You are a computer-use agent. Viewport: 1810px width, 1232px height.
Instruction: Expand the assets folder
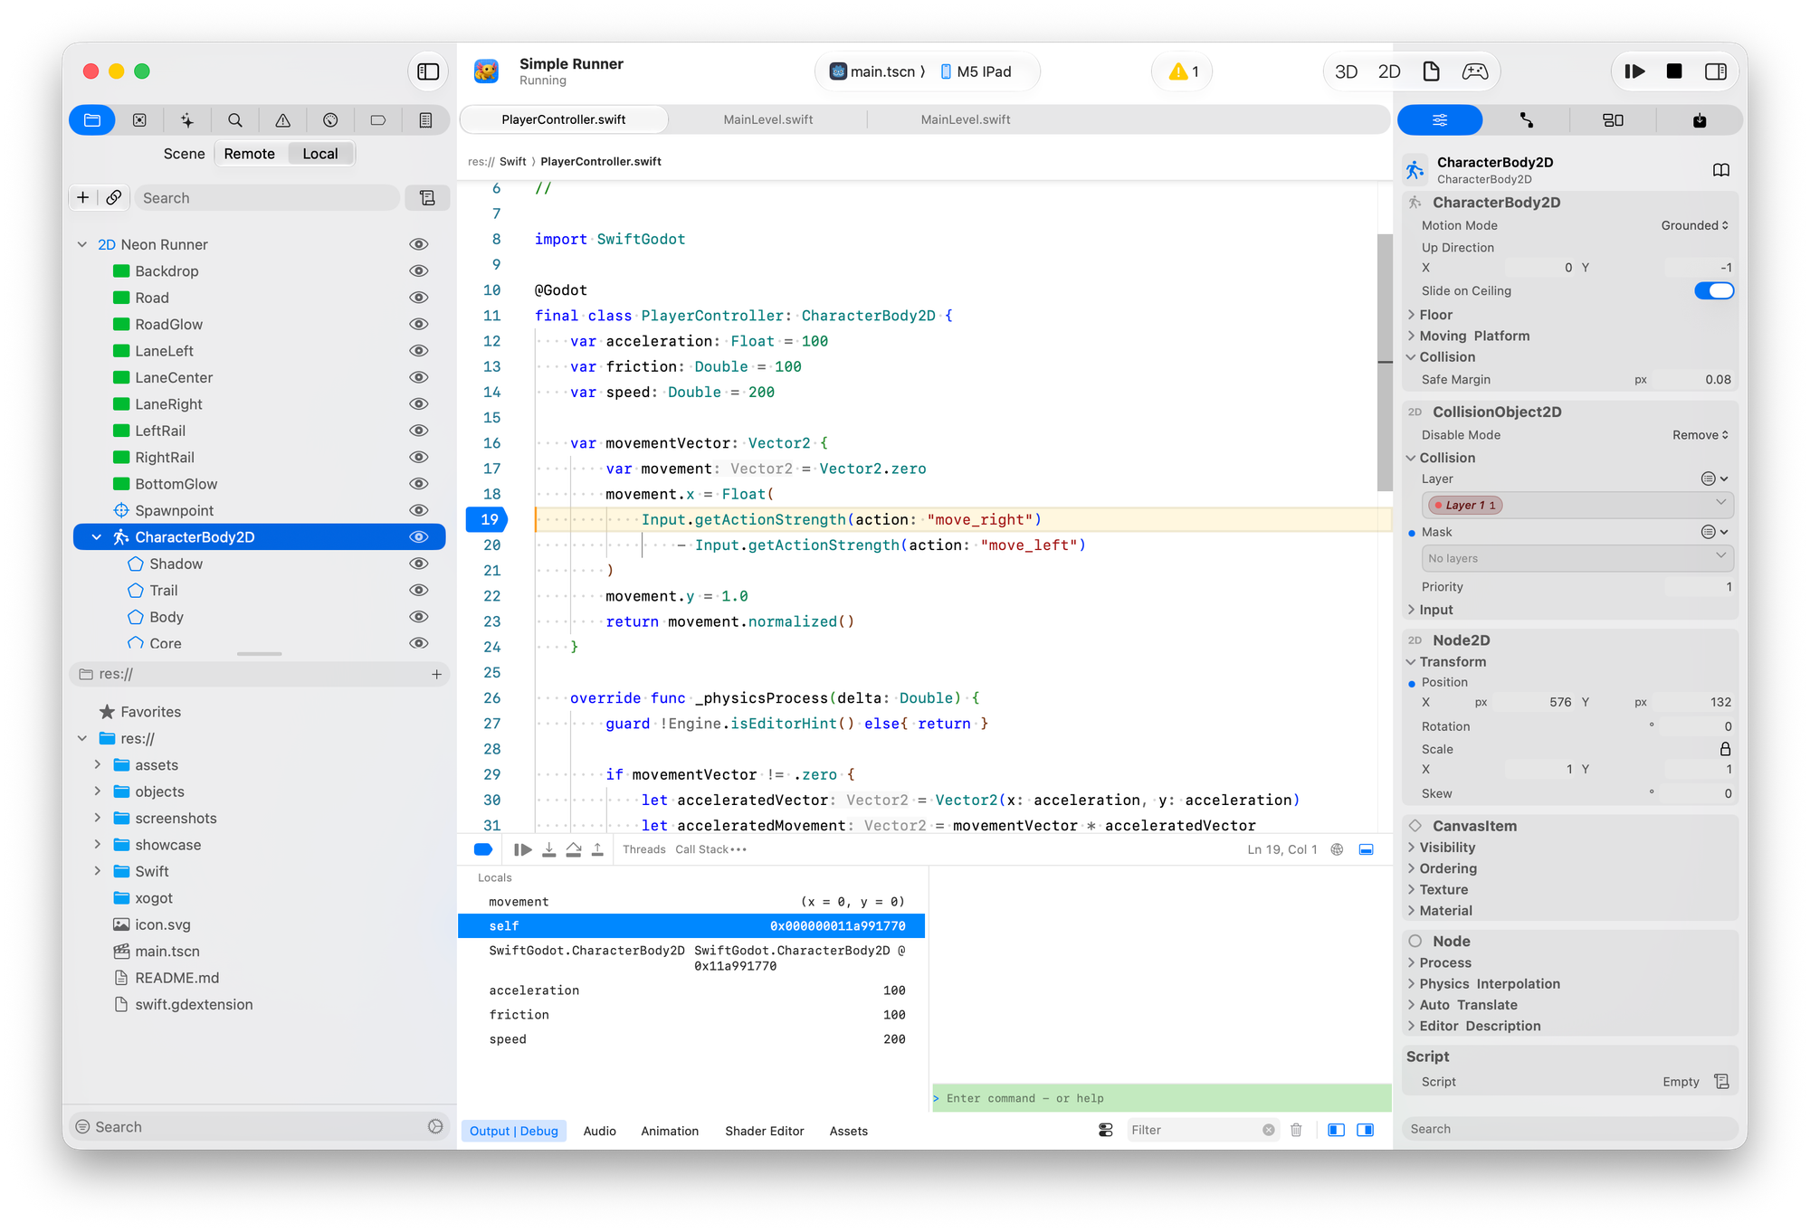[97, 765]
